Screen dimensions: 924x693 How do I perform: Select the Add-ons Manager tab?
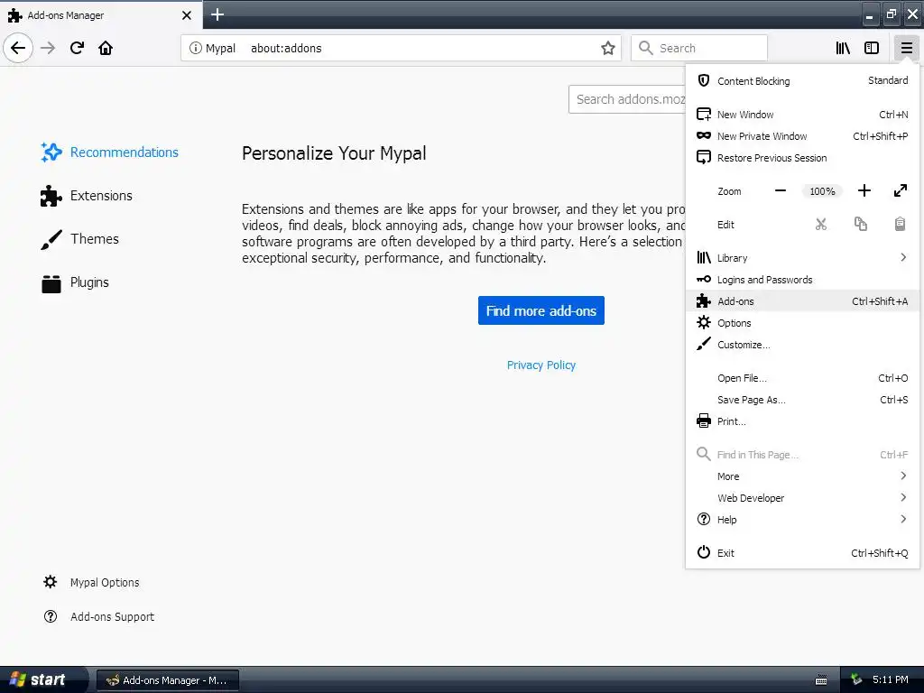[100, 14]
